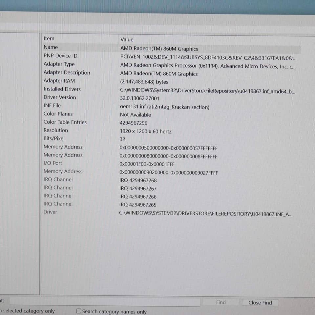Screen dimensions: 315x315
Task: Click memory address value starting 0x0000000080000000
Action: coord(168,156)
